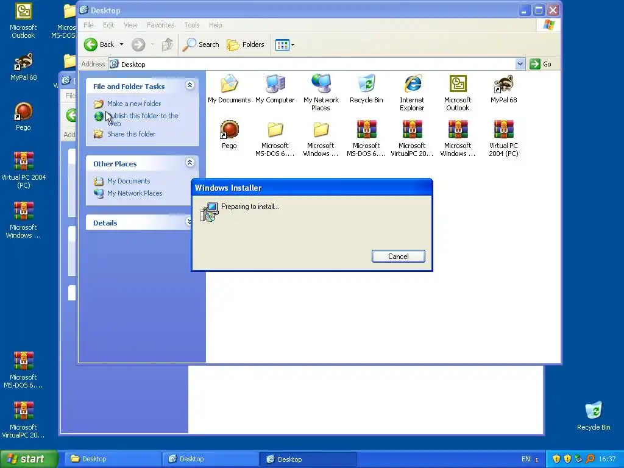Go up one folder level
Image resolution: width=624 pixels, height=468 pixels.
click(167, 44)
